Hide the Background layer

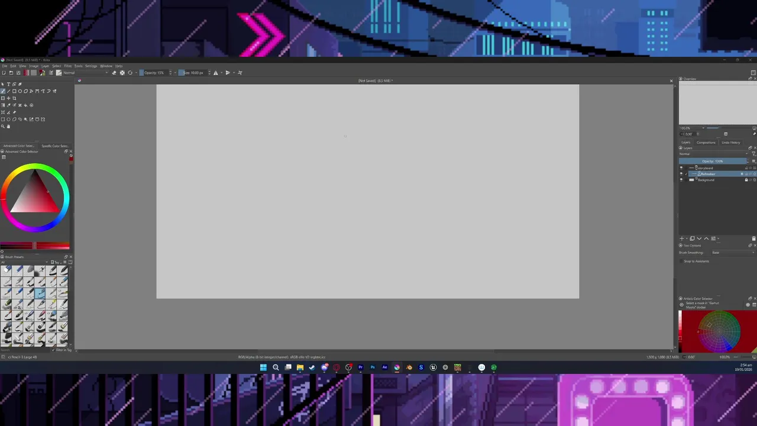pyautogui.click(x=681, y=180)
